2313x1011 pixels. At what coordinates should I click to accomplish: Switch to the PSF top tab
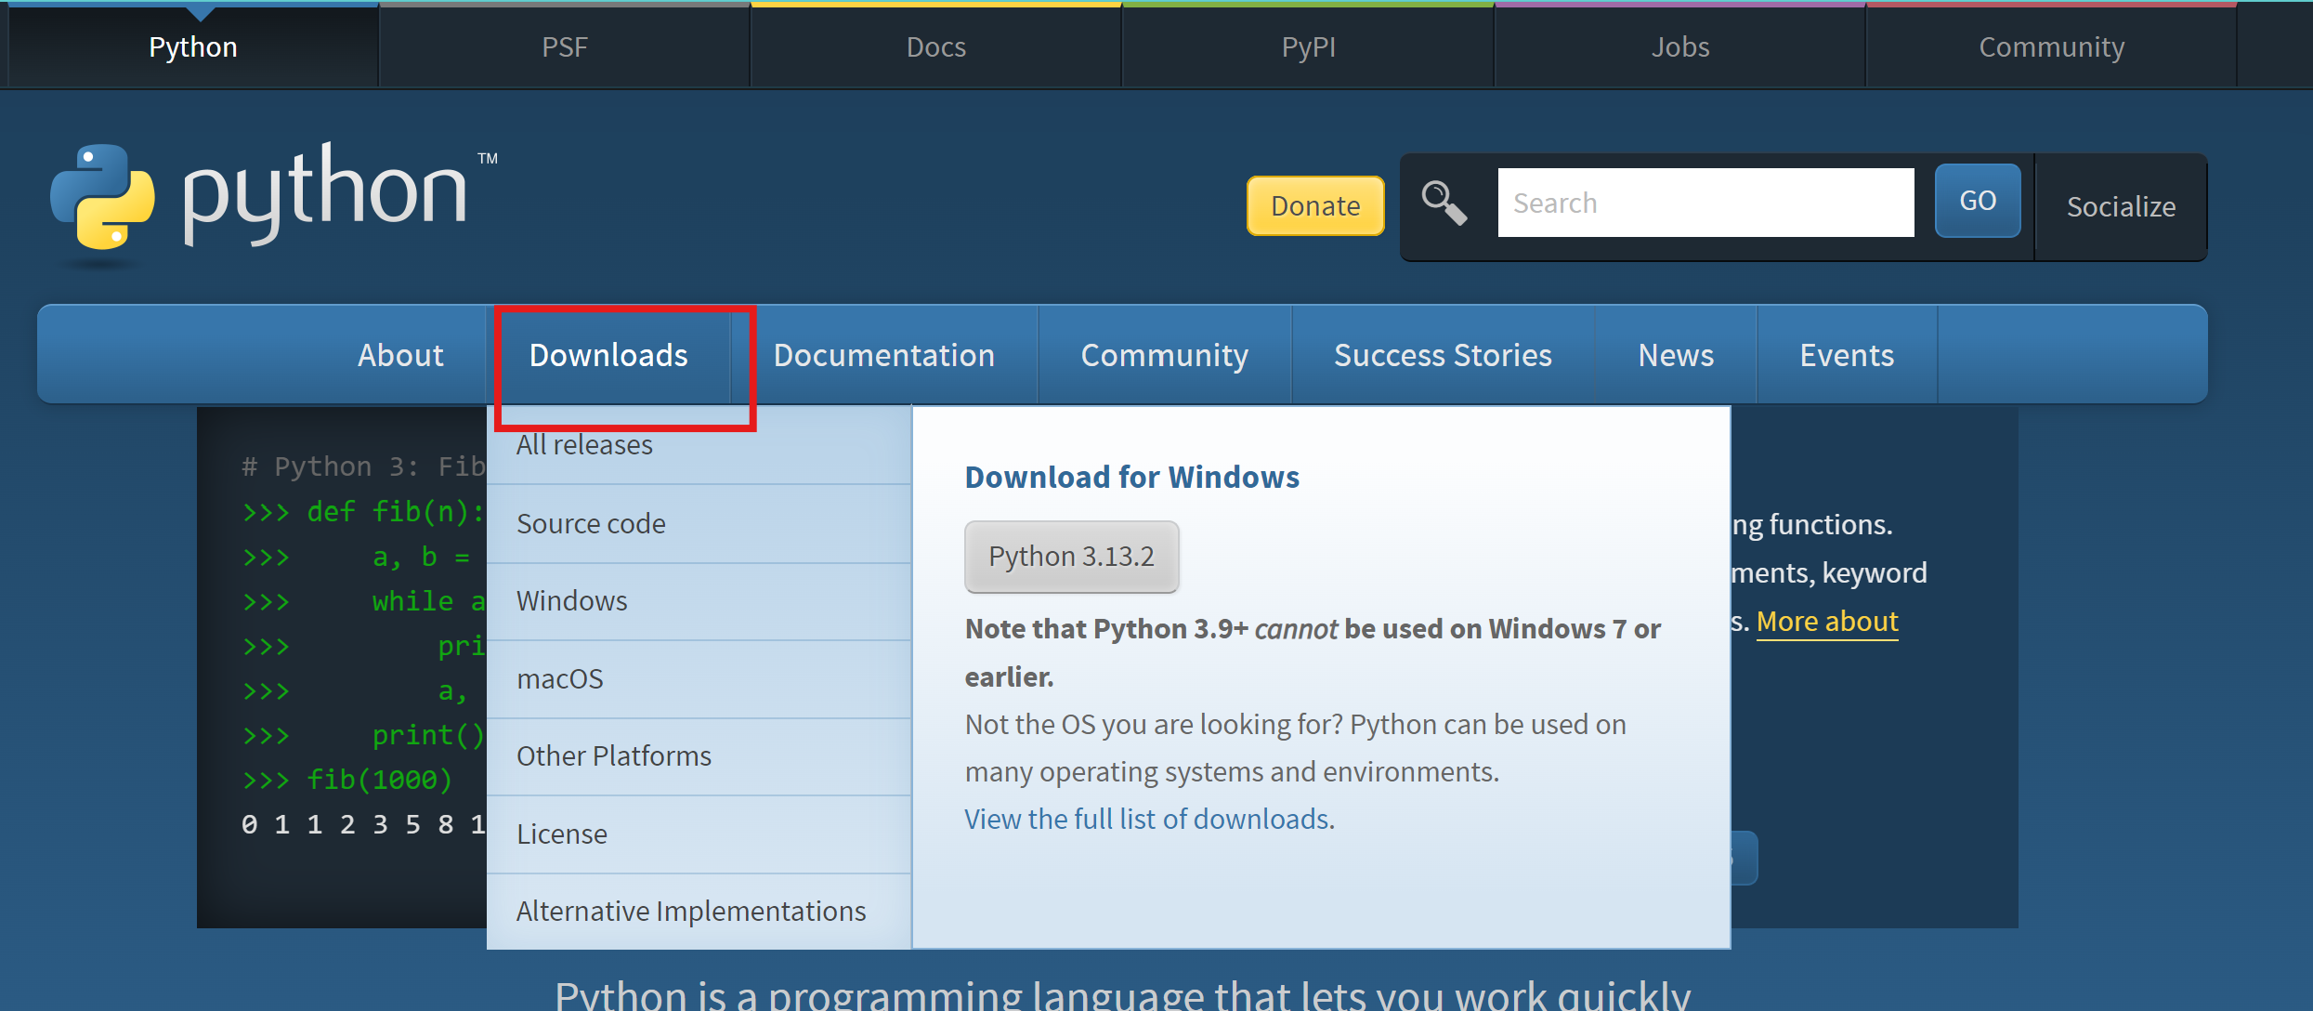(565, 46)
